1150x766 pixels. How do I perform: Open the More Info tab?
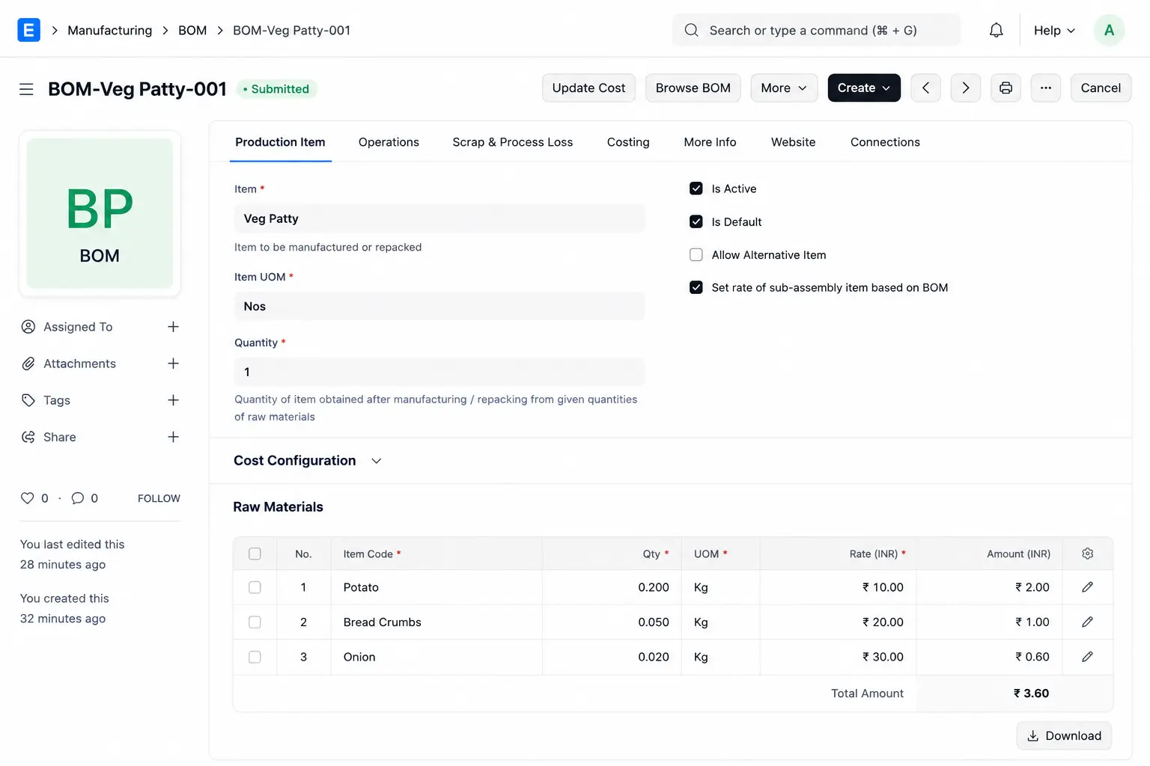[710, 142]
